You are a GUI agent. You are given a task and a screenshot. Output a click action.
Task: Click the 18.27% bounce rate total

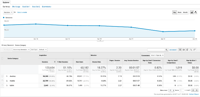coord(102,68)
